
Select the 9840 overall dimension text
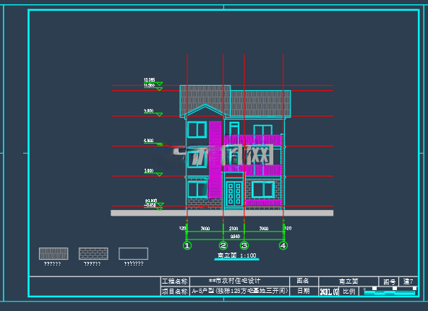[235, 237]
